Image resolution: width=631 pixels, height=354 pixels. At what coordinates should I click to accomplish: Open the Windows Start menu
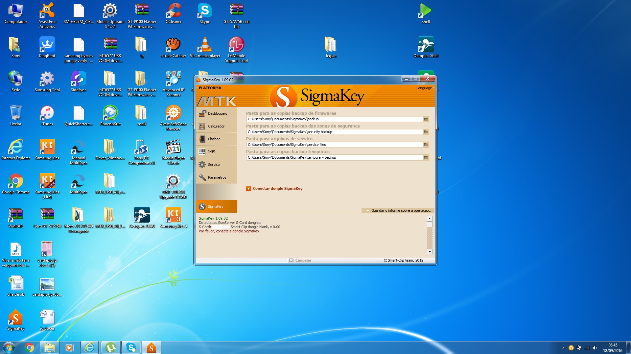[x=9, y=347]
